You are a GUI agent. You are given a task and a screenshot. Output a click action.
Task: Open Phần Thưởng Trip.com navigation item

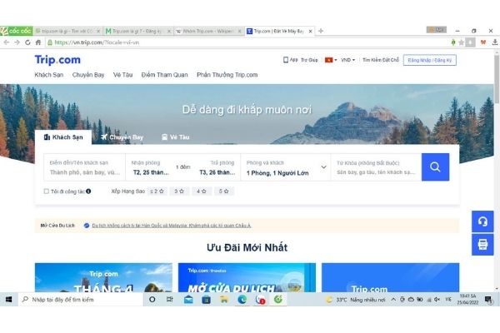[x=227, y=75]
